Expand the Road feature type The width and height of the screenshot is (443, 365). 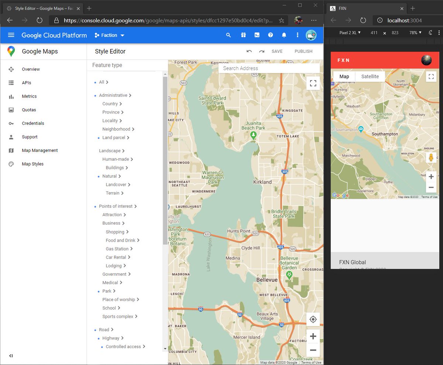(x=106, y=330)
